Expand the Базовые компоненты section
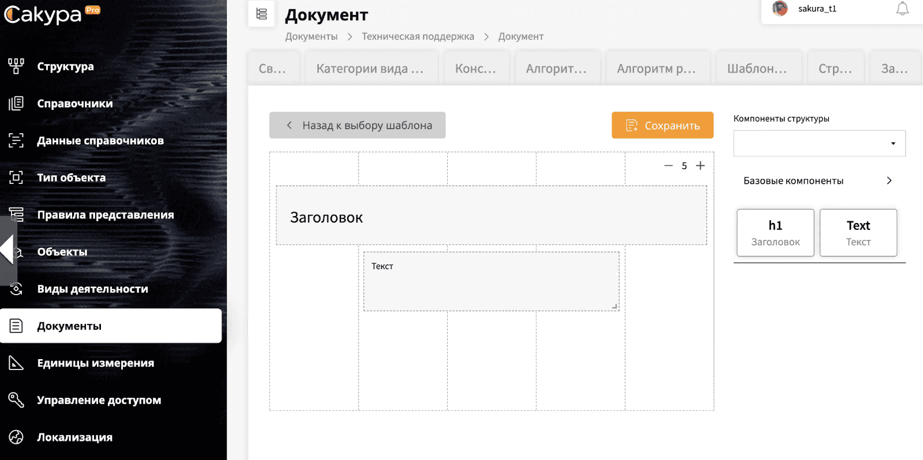 [819, 180]
